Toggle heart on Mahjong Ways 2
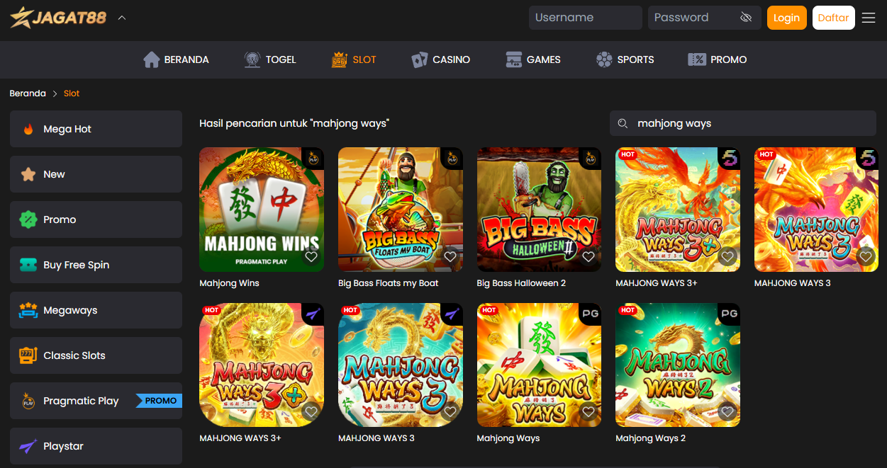Image resolution: width=887 pixels, height=468 pixels. point(727,411)
